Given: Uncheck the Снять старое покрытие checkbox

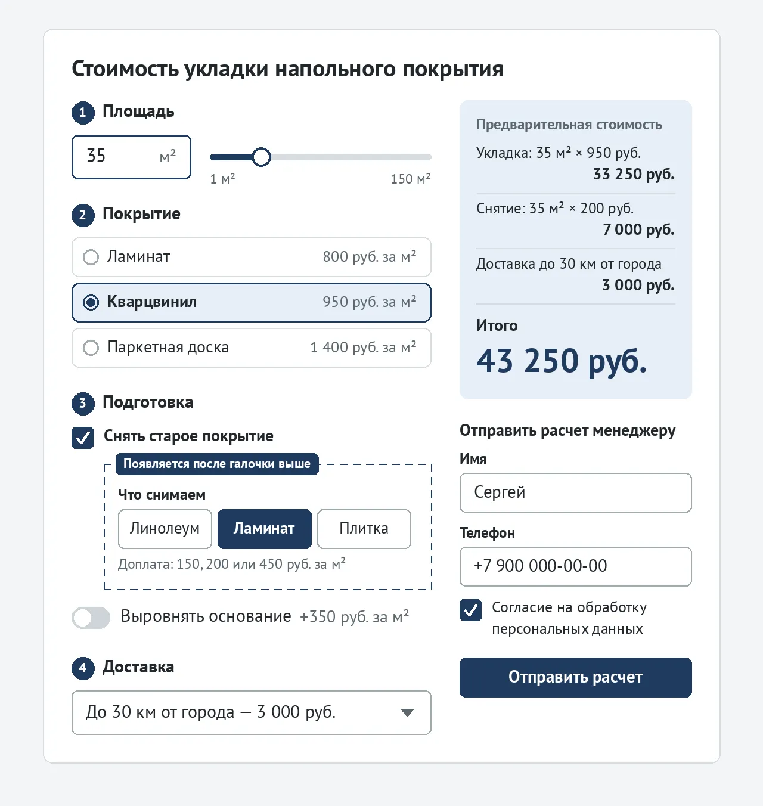Looking at the screenshot, I should point(82,438).
